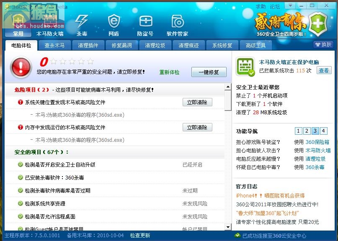Click the first 木马:伪装成360杀毒的程序(360sd.exe) detail line
Viewport: 338px width, 241px height.
[80, 115]
